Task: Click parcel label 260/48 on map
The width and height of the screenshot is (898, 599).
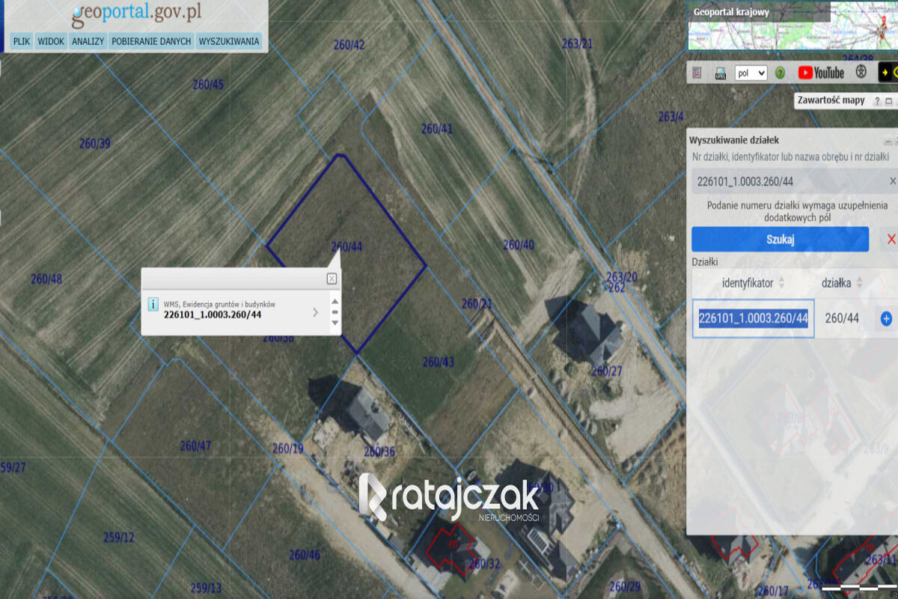Action: (46, 279)
